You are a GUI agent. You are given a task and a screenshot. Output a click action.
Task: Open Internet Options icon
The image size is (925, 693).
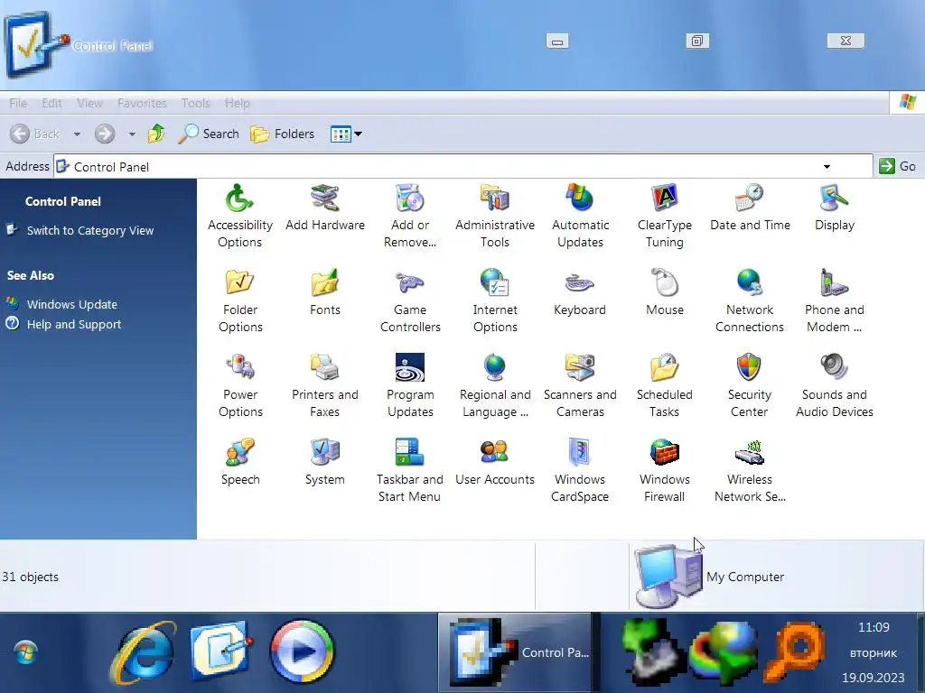click(x=495, y=300)
